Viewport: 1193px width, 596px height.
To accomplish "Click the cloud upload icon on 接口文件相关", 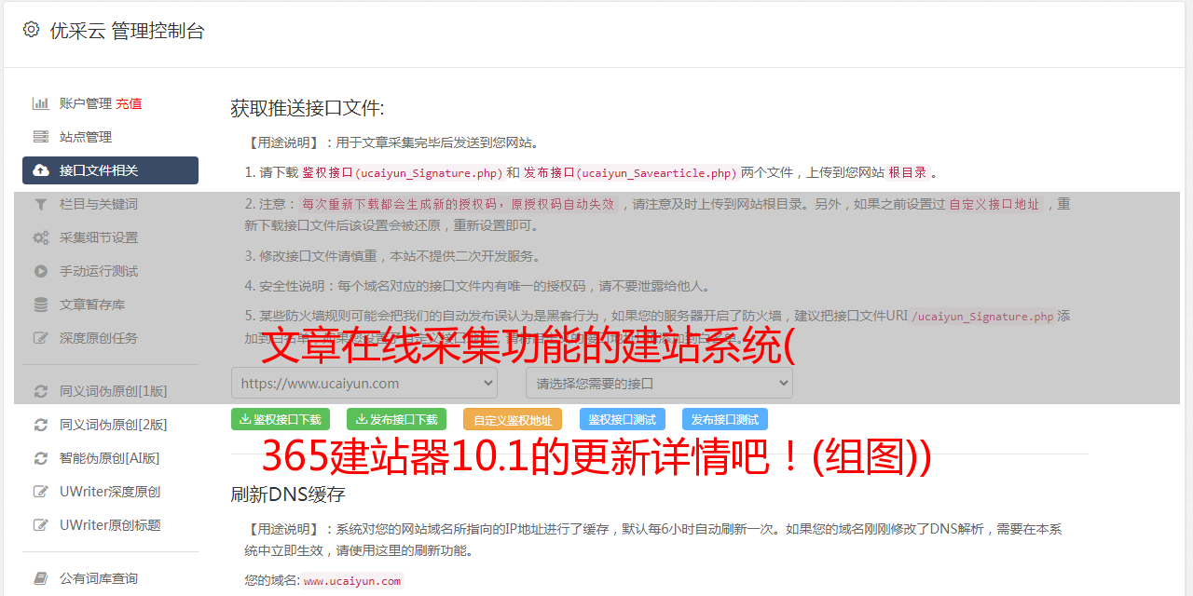I will [40, 170].
